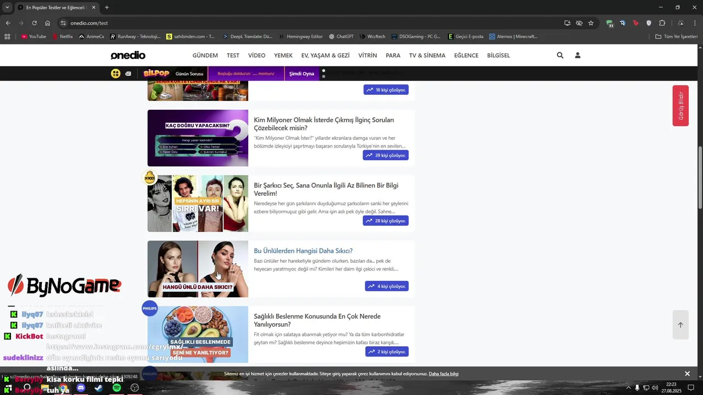Reload the page
Viewport: 703px width, 395px height.
coord(34,23)
